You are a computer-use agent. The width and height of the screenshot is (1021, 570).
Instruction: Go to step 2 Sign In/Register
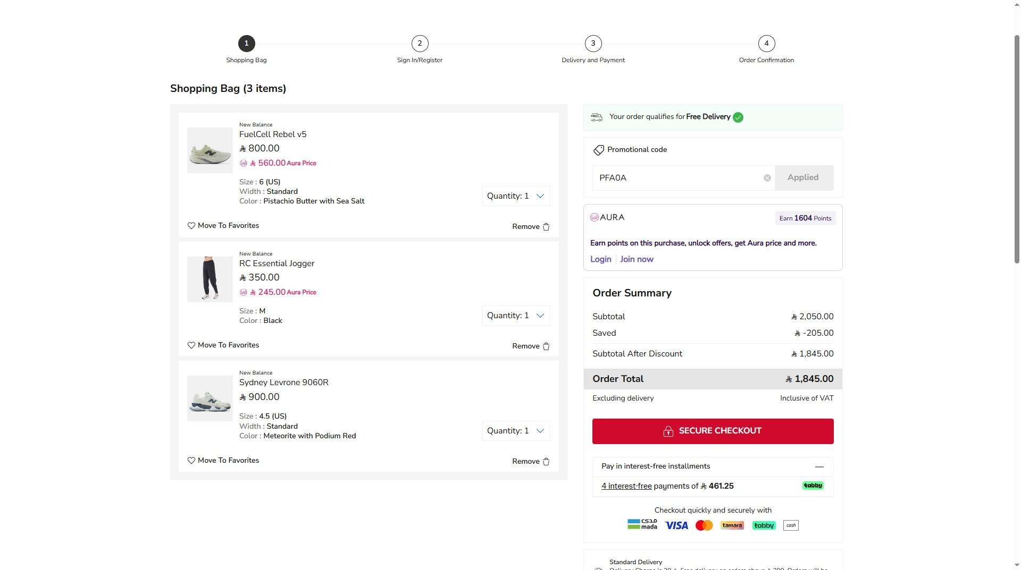[x=420, y=44]
